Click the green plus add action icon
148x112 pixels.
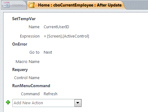pos(8,102)
